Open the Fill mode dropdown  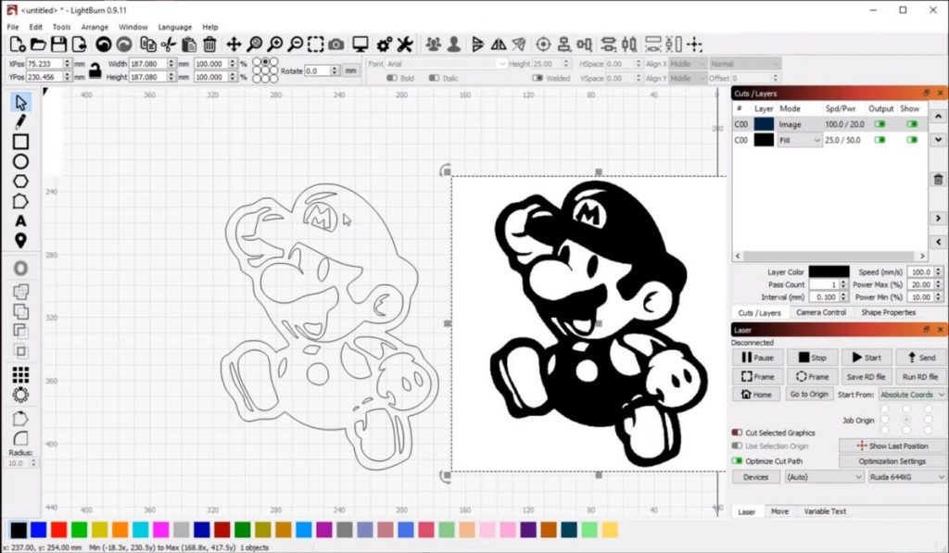[800, 140]
